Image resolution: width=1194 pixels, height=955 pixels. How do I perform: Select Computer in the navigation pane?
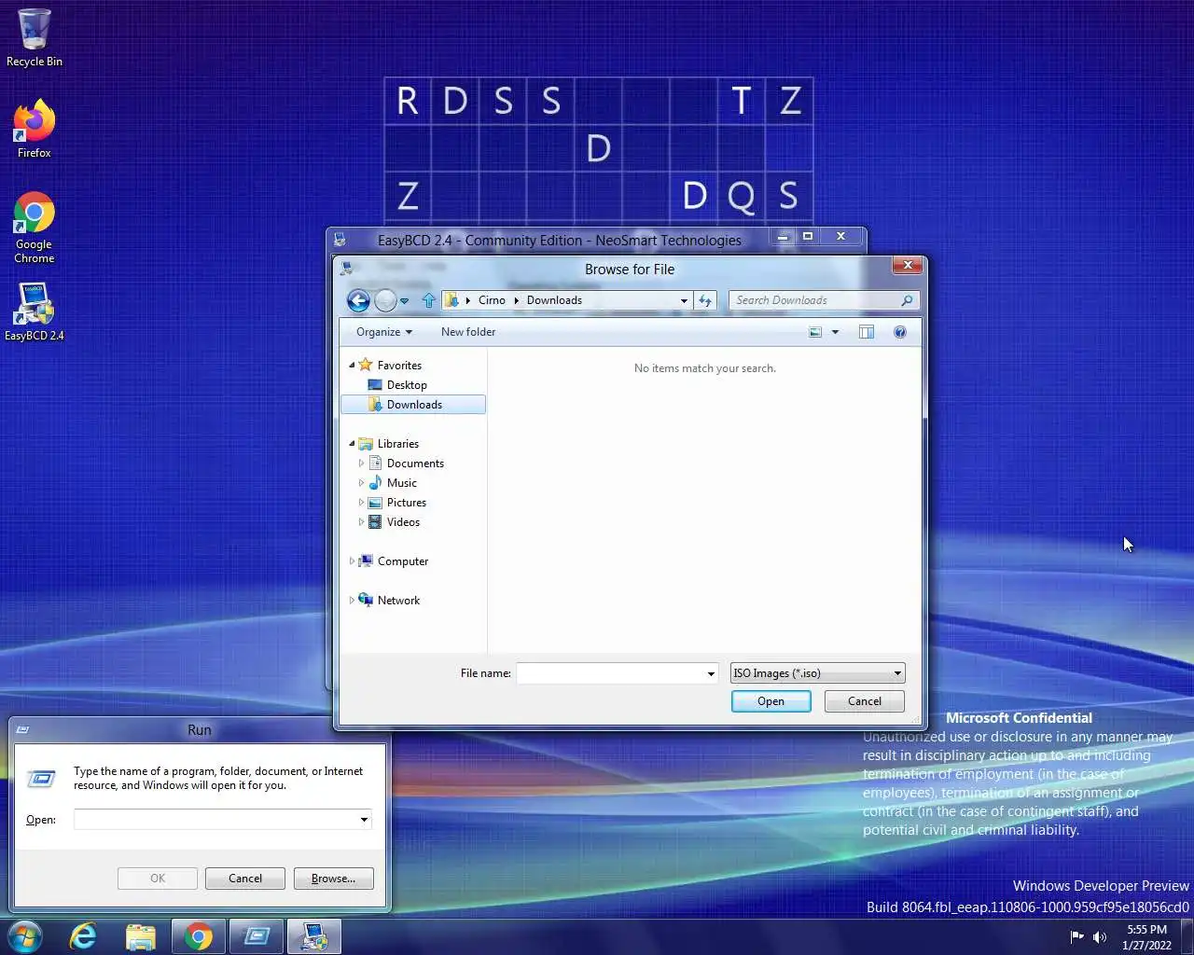click(403, 561)
